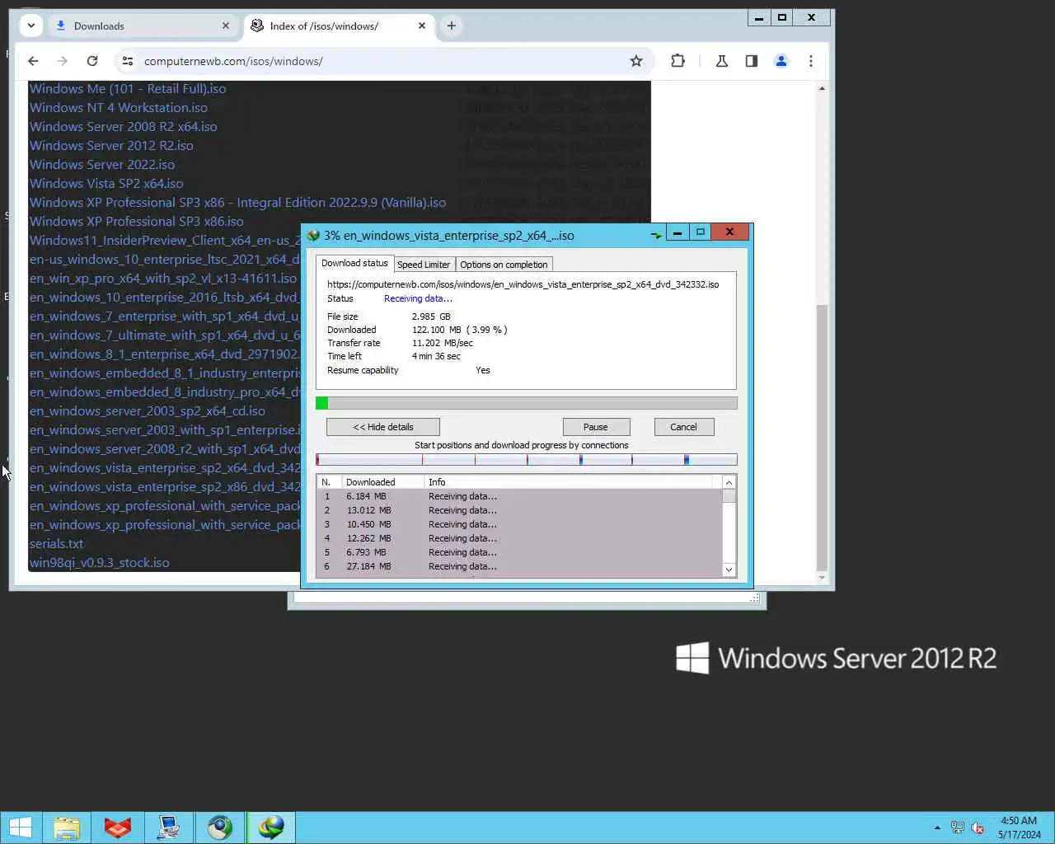This screenshot has height=844, width=1055.
Task: Minimize the download dialog
Action: (678, 232)
